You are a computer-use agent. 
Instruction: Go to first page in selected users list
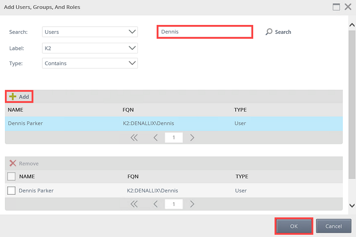point(134,204)
